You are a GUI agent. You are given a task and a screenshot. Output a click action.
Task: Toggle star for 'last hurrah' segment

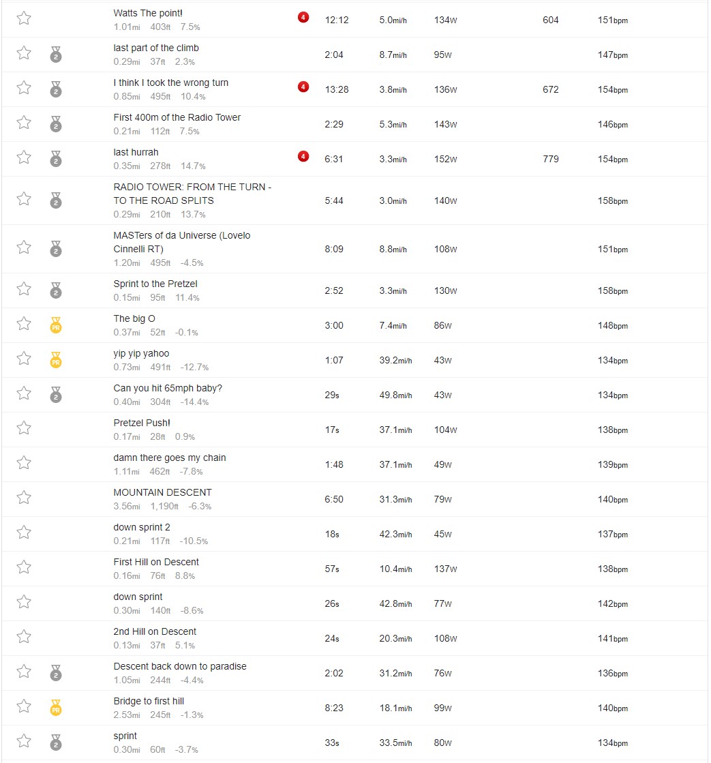(x=24, y=158)
